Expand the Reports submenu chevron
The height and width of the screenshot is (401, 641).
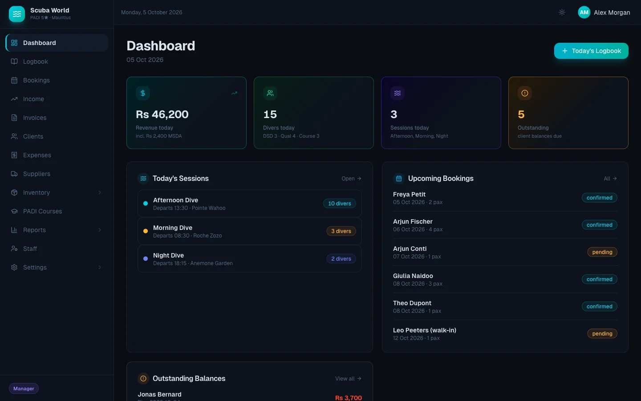100,230
